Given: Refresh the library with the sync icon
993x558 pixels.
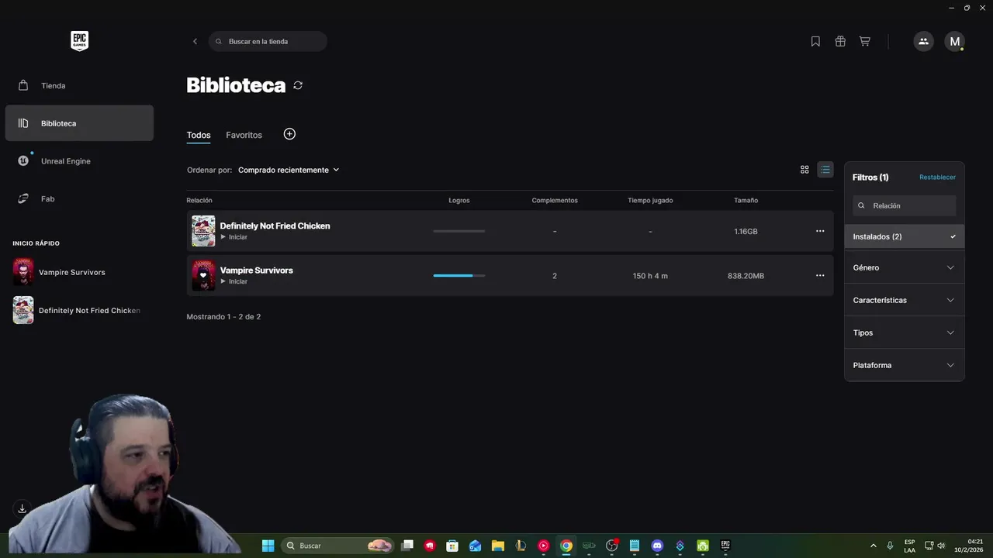Looking at the screenshot, I should click(298, 85).
